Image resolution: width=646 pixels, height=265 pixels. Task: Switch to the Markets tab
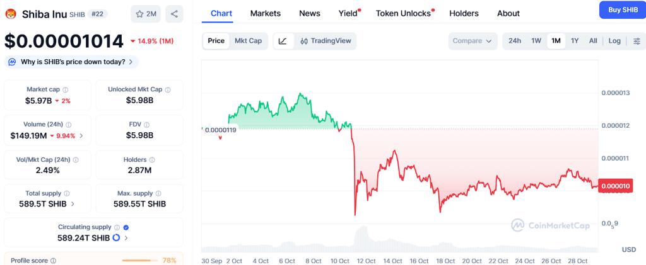[x=266, y=13]
